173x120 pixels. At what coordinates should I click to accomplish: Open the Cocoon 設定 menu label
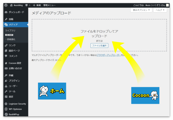15,63
